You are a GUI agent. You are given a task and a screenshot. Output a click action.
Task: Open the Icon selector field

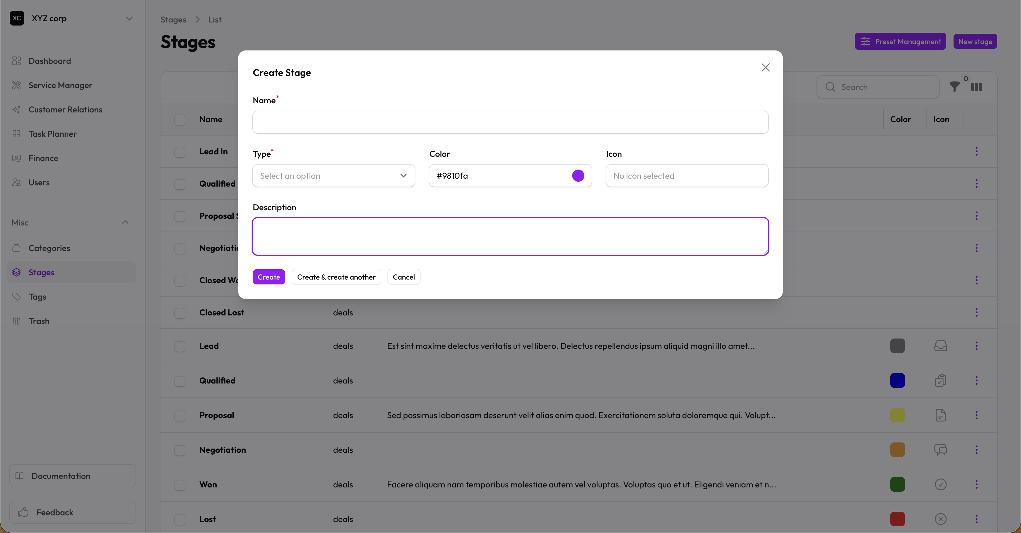(687, 176)
